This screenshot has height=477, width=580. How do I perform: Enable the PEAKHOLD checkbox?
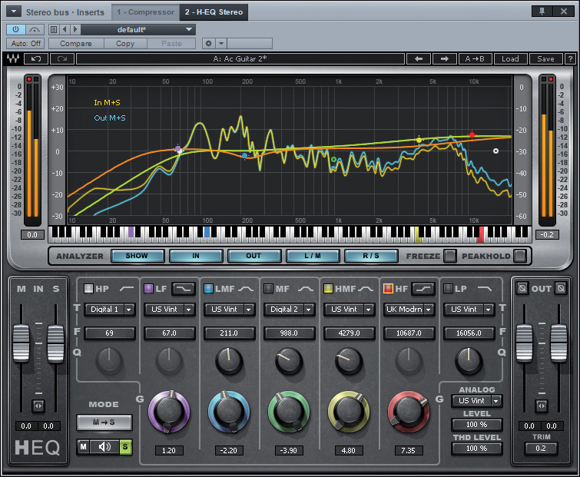click(x=520, y=256)
